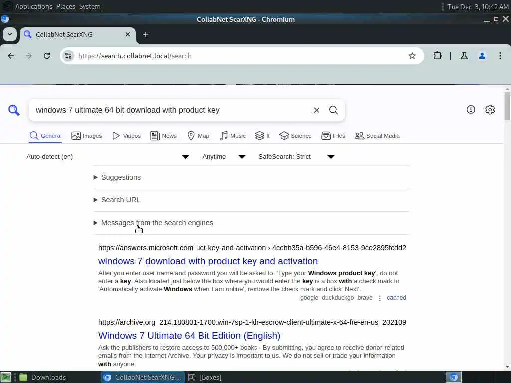Open the Applications menu
511x383 pixels.
[34, 6]
